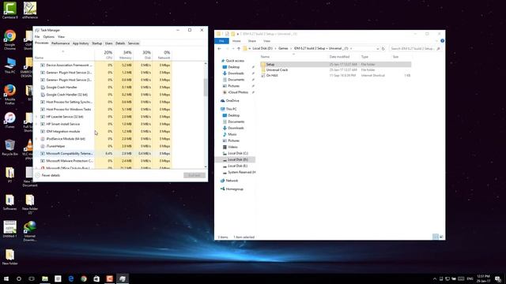Sort processes by Disk column
Viewport: 506px width, 284px height.
tap(142, 54)
